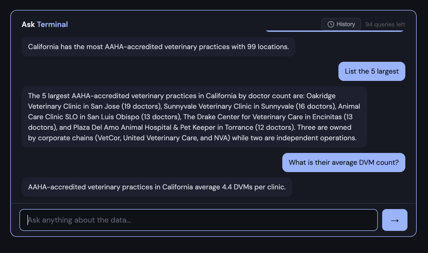Click the 'List the 5 largest' user message
This screenshot has width=428, height=253.
point(372,71)
